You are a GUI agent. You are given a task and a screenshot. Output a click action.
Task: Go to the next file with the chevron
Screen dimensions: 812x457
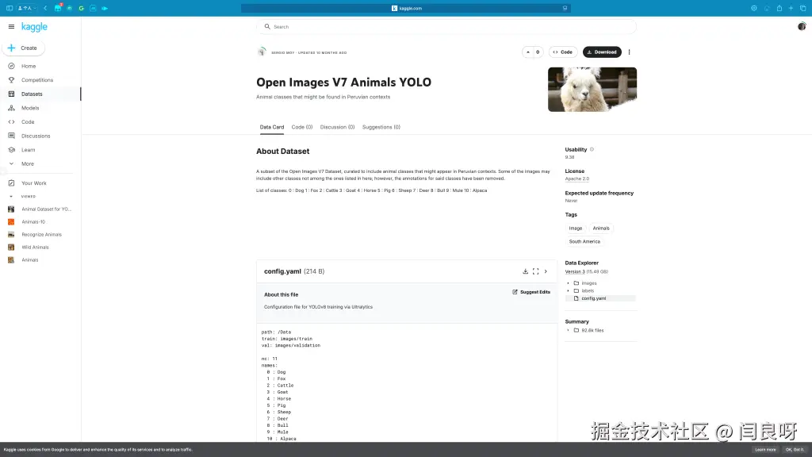click(x=546, y=271)
